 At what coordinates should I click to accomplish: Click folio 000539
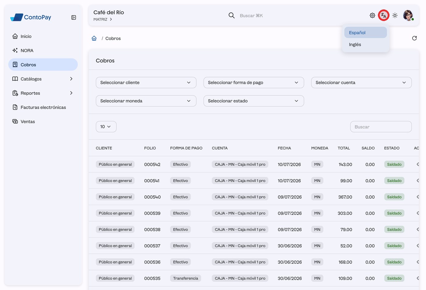(x=152, y=213)
